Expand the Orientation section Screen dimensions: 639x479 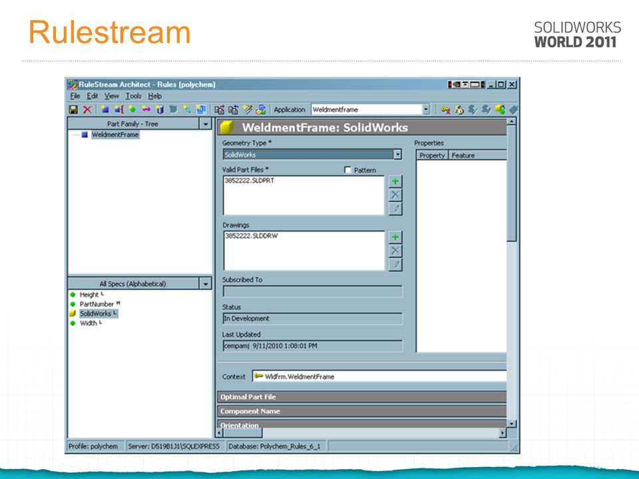(x=362, y=424)
